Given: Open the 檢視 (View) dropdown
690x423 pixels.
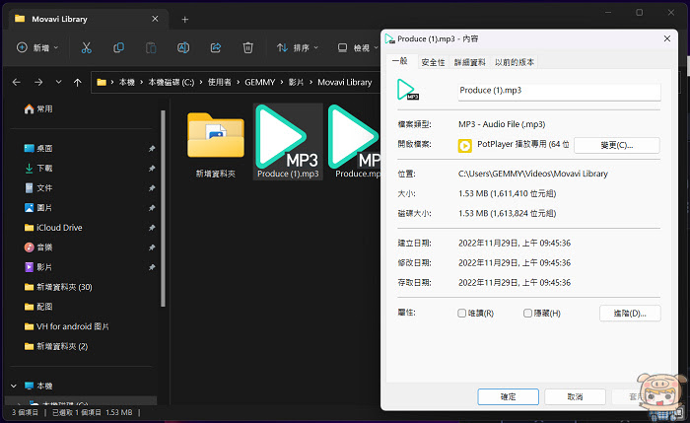Looking at the screenshot, I should pos(357,47).
